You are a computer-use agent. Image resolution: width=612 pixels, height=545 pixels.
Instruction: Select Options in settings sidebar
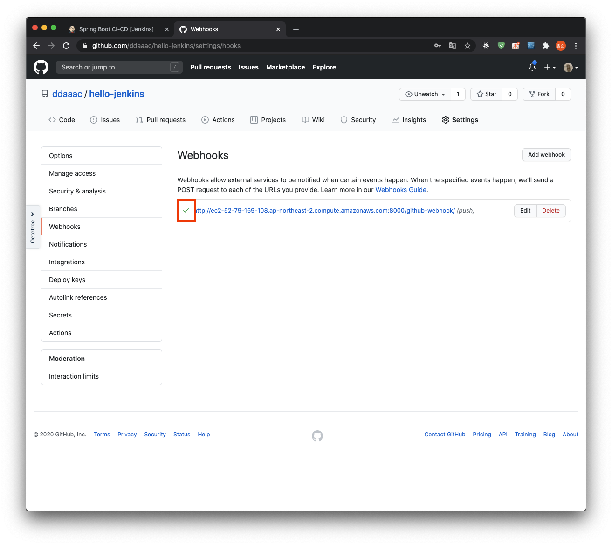(102, 156)
